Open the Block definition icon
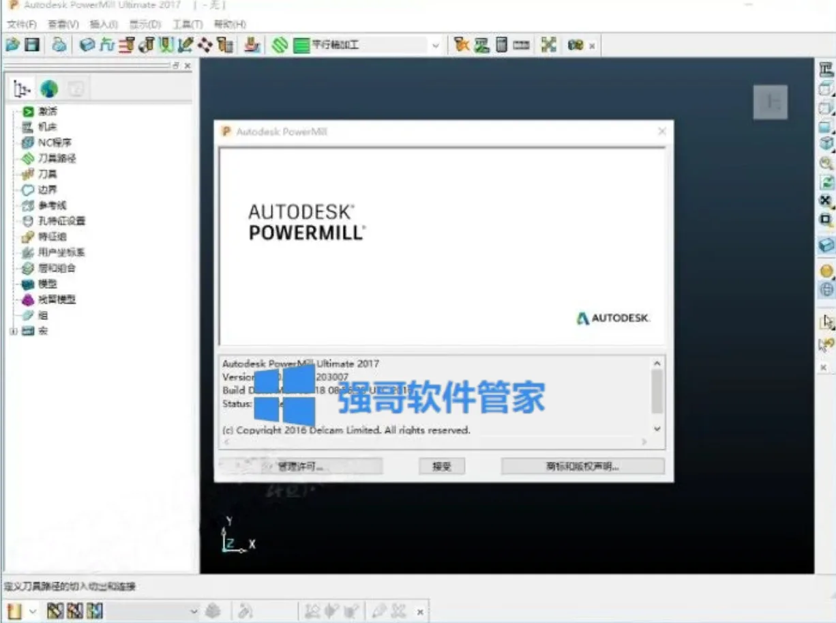This screenshot has height=623, width=836. pos(87,45)
